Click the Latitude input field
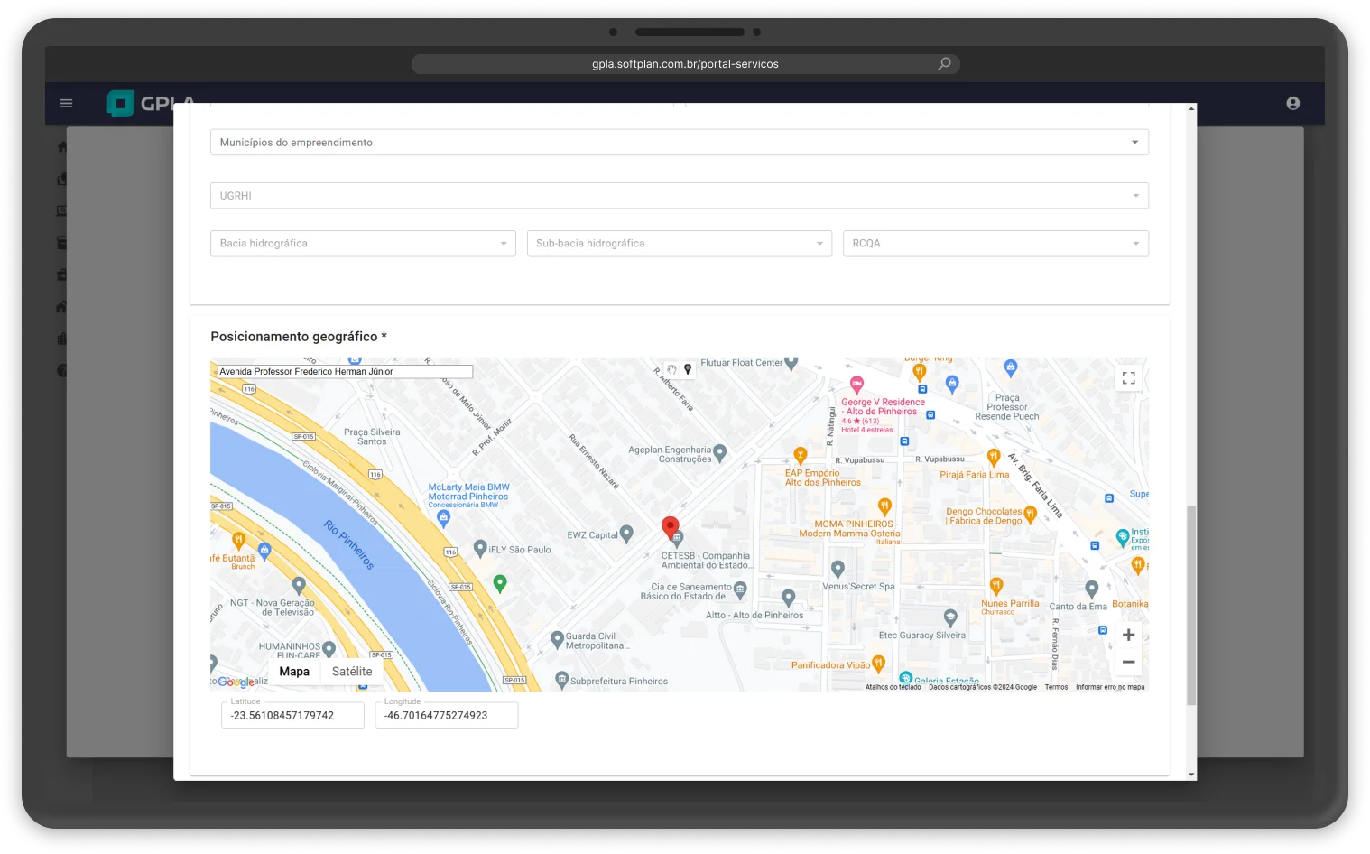 click(x=292, y=715)
